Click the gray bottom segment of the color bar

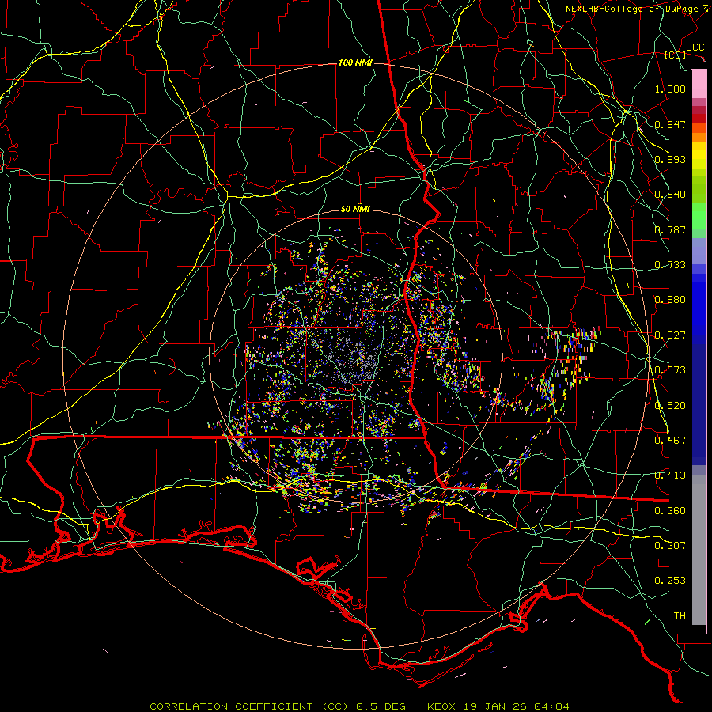point(699,550)
